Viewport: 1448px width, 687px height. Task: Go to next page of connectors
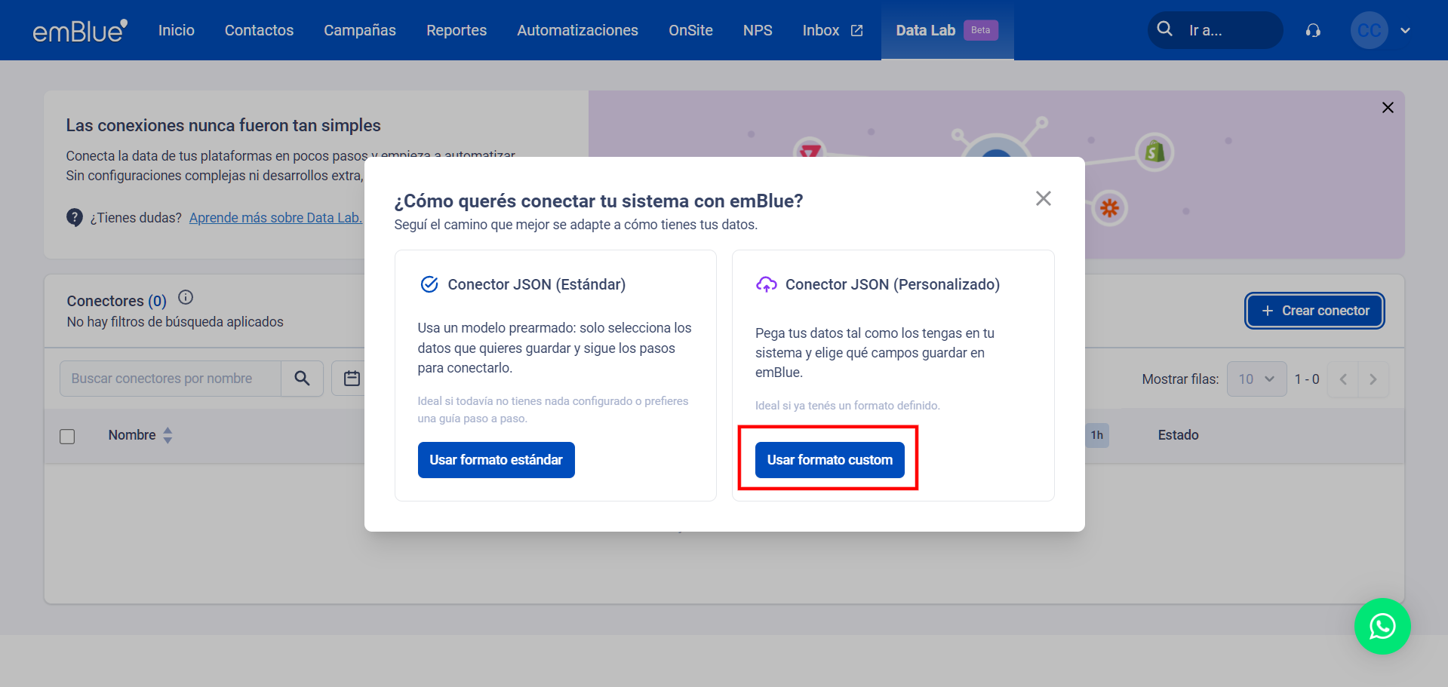[1373, 379]
